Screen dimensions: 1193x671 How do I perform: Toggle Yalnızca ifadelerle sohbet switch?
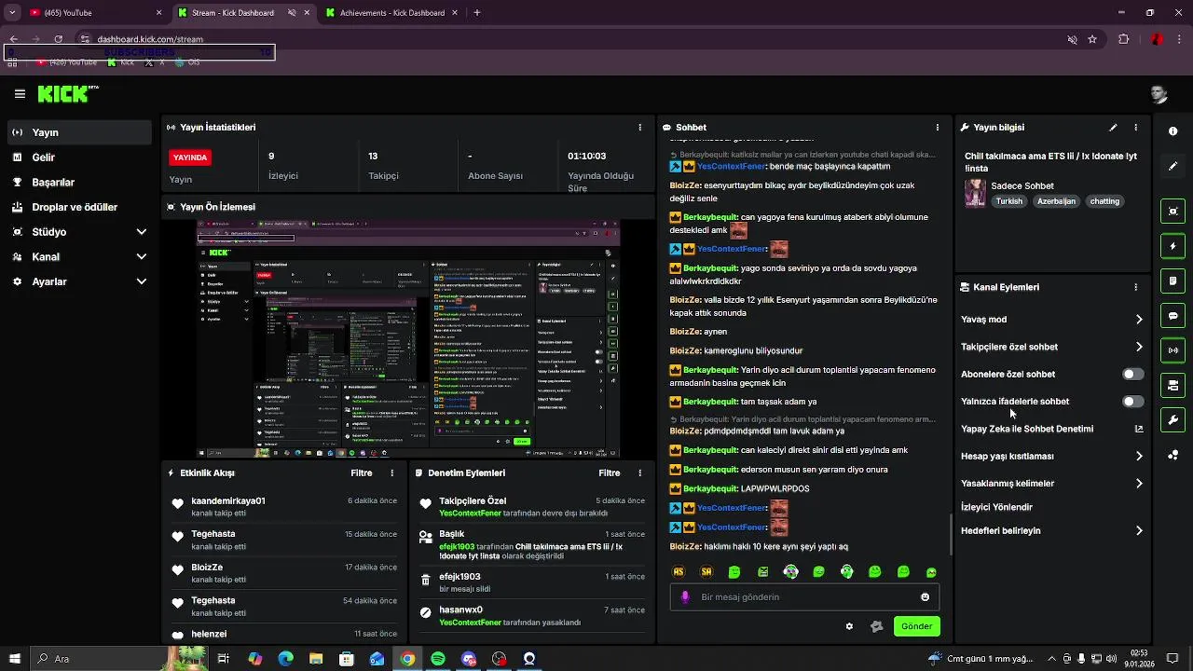[x=1132, y=402]
